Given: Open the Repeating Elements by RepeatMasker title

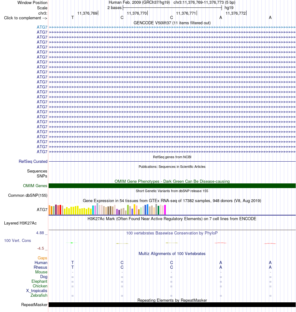Looking at the screenshot, I should pyautogui.click(x=172, y=300).
